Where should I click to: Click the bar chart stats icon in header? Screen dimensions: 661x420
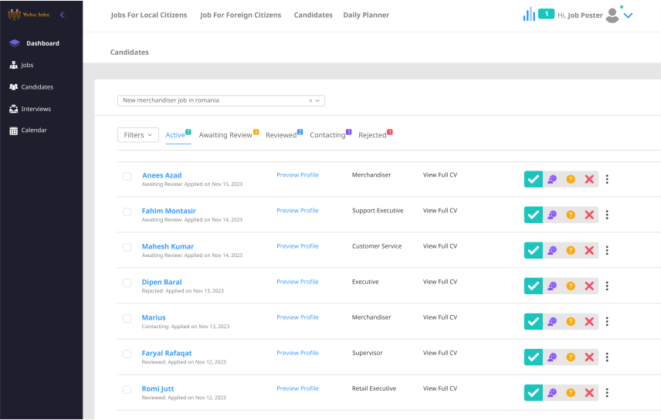point(529,15)
